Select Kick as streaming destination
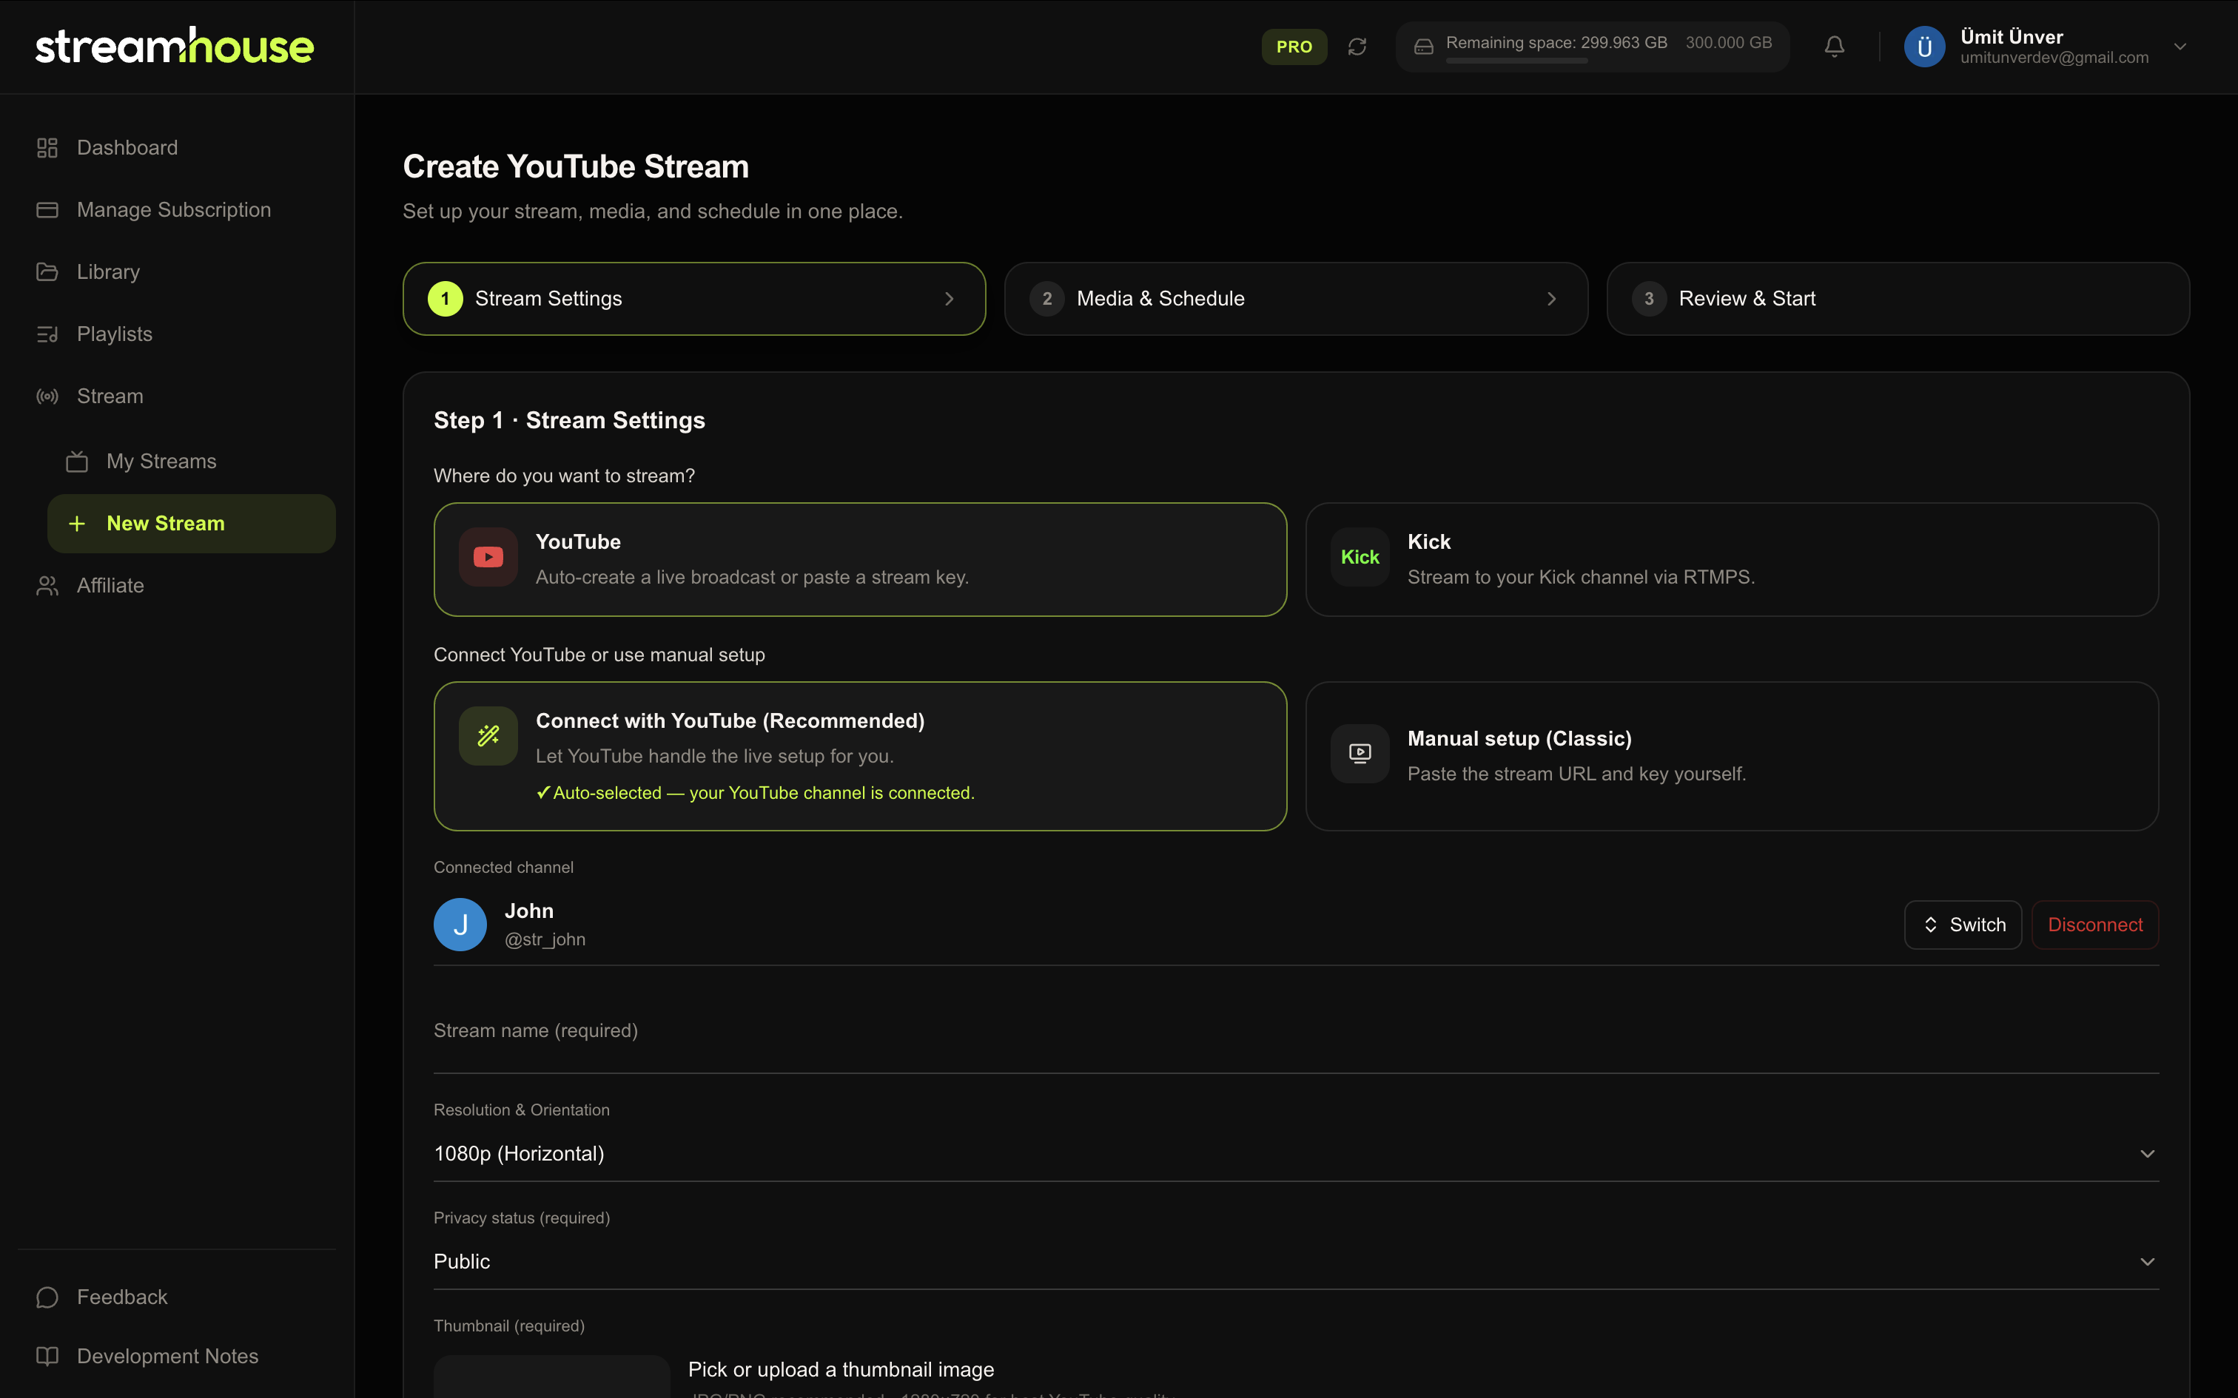The image size is (2238, 1398). tap(1731, 559)
